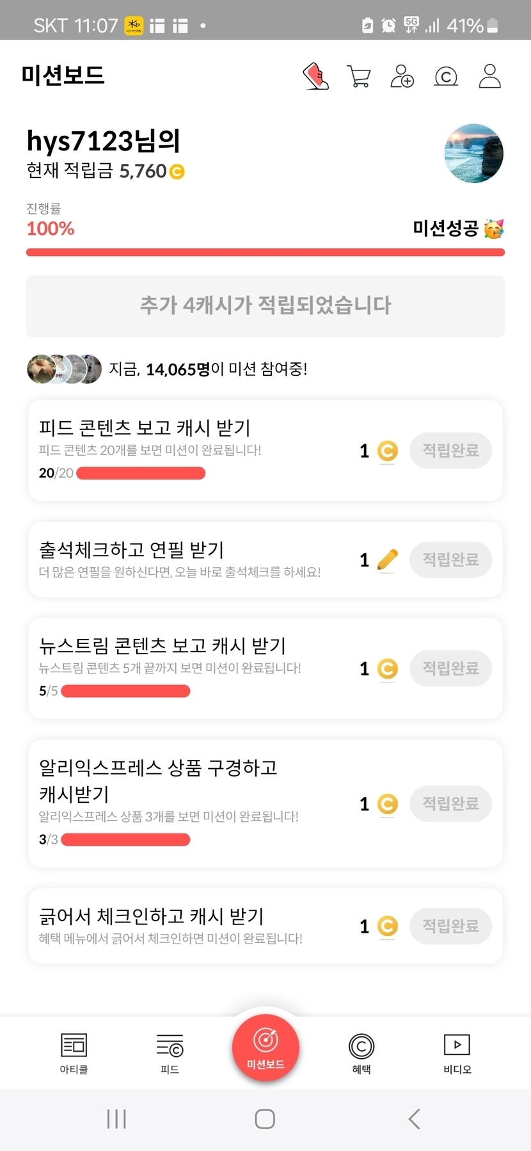Tap the invite friend icon

(x=402, y=76)
